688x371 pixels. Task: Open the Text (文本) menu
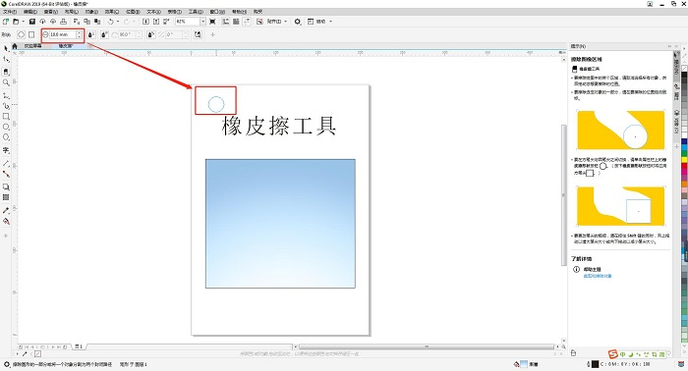[x=153, y=12]
